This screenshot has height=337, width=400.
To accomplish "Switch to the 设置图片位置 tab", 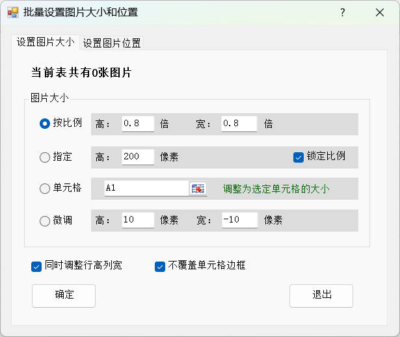I will pos(112,43).
